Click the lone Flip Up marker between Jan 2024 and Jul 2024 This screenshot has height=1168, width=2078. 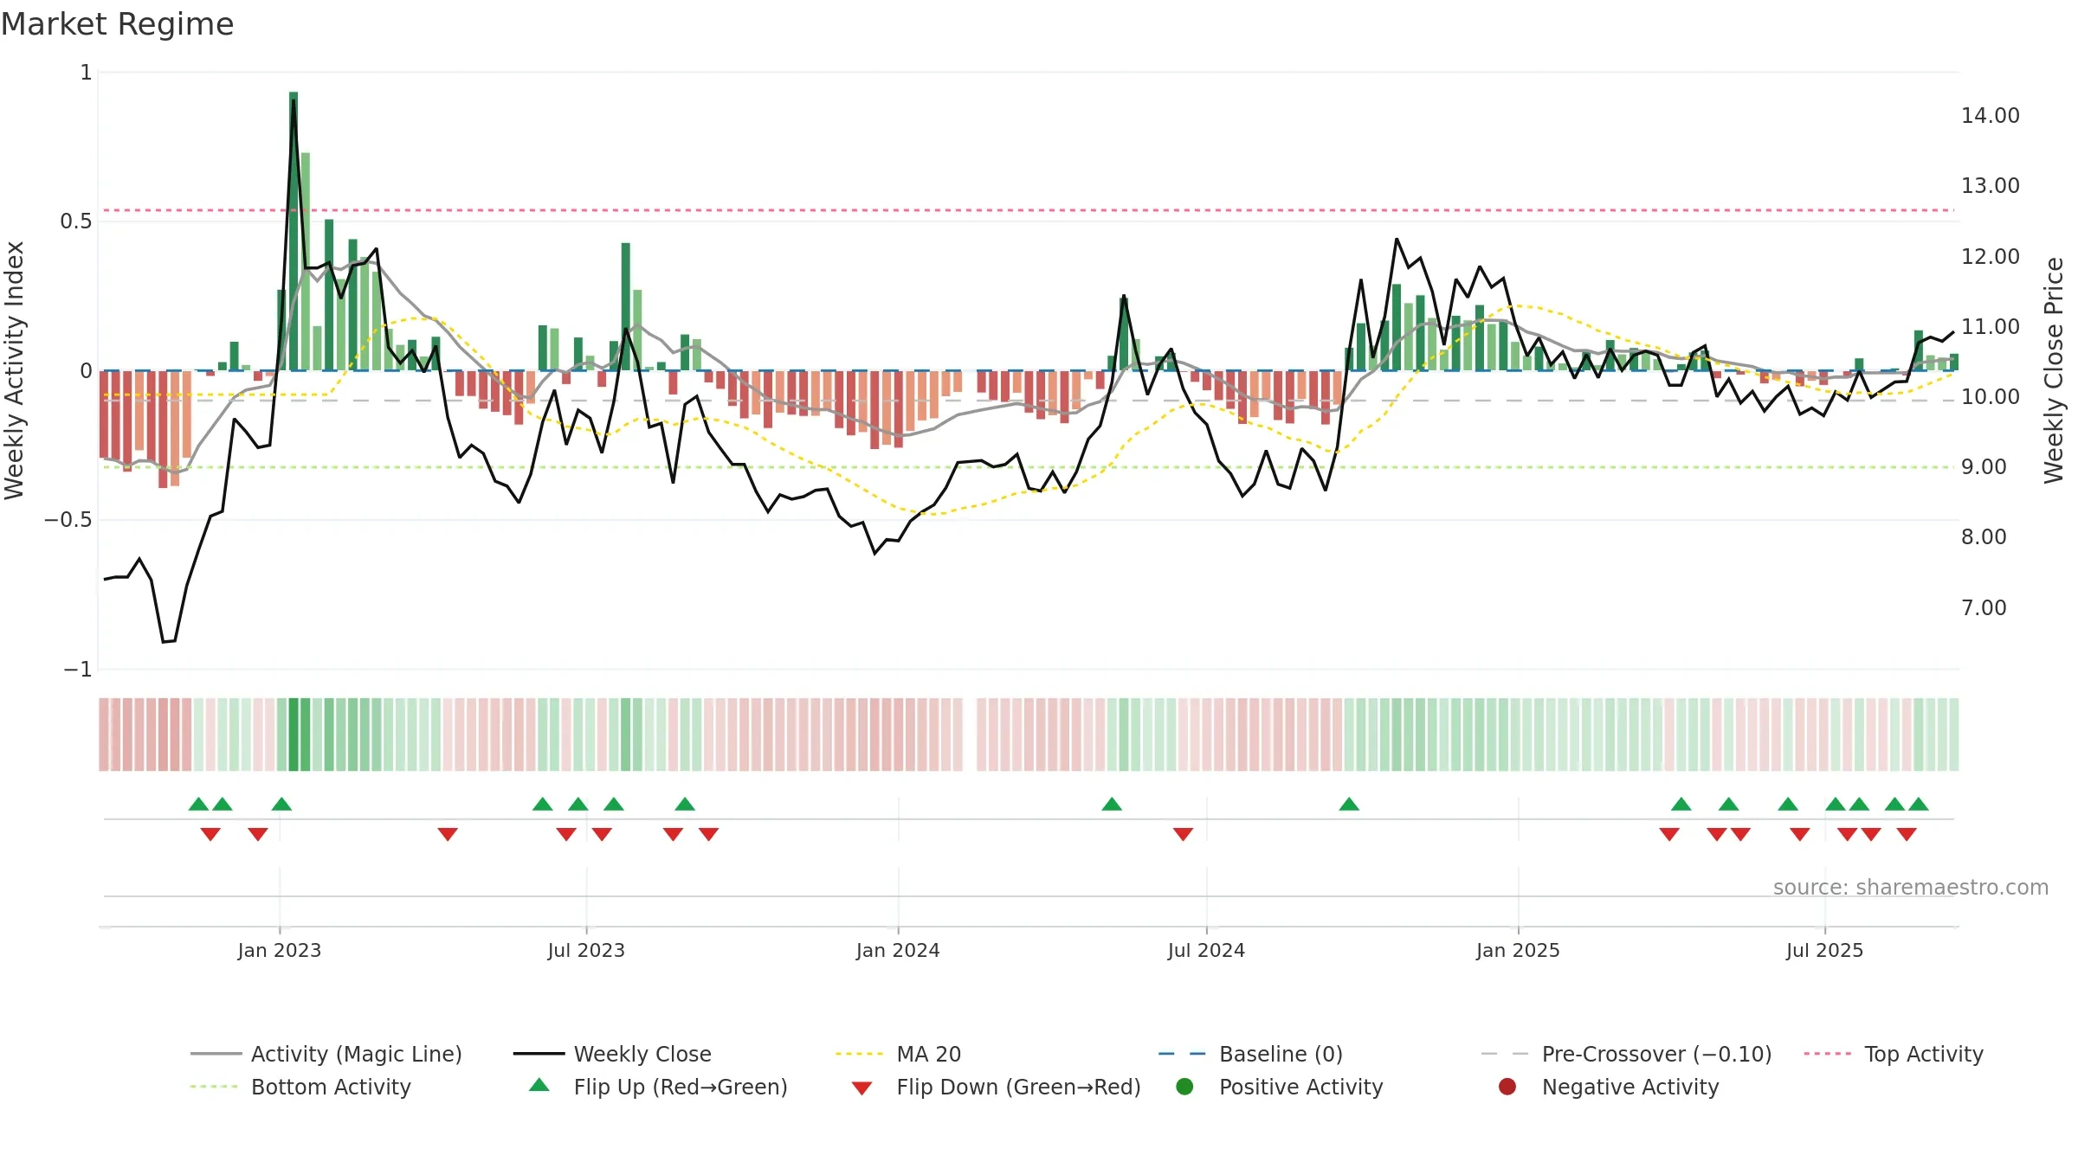point(1112,804)
